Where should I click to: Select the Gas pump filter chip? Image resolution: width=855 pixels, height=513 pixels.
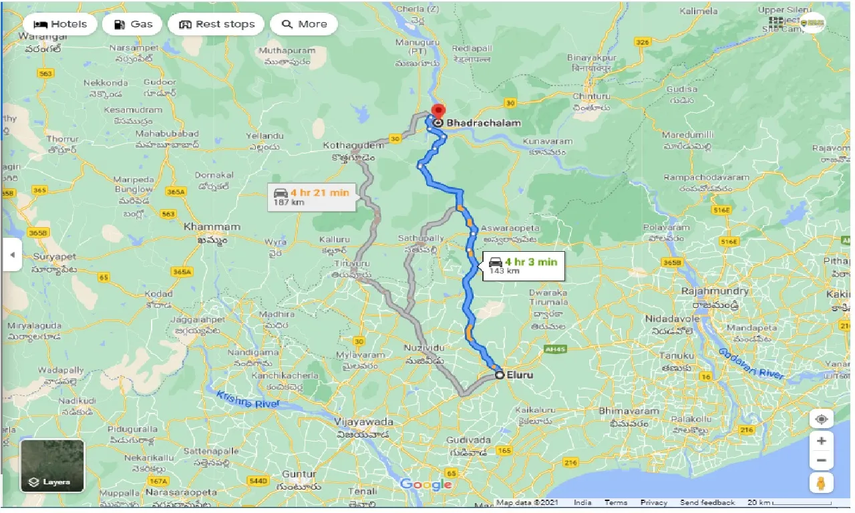133,24
